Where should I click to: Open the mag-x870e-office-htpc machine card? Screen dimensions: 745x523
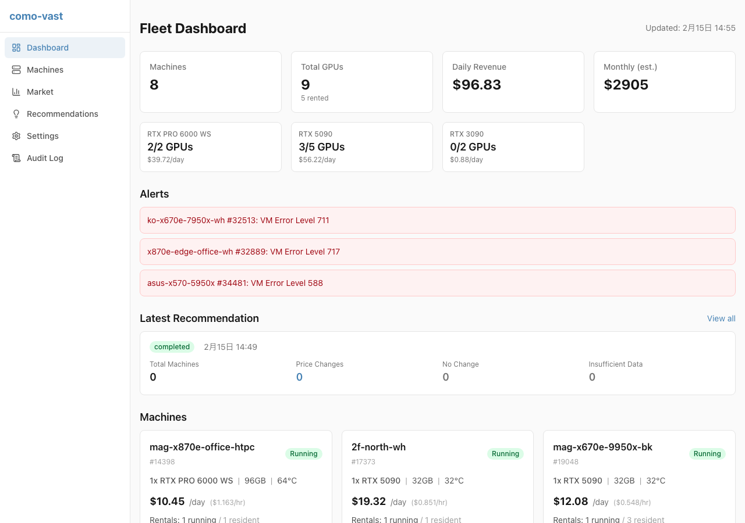tap(236, 477)
